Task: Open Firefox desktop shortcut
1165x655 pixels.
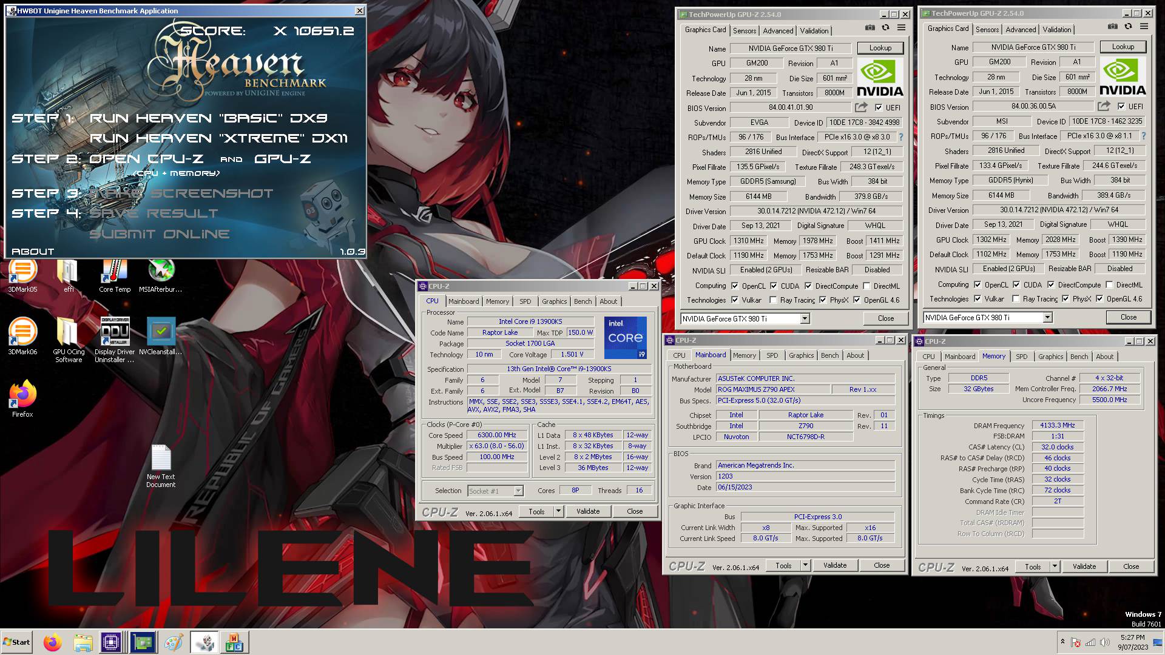Action: pos(22,399)
